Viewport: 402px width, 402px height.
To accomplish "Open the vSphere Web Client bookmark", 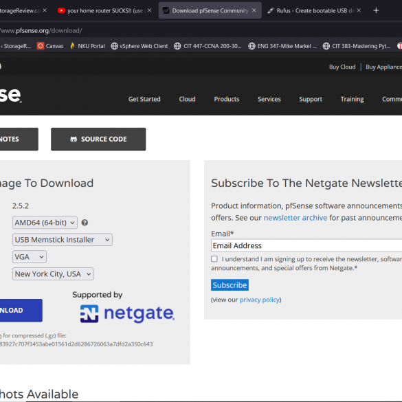I will 139,46.
